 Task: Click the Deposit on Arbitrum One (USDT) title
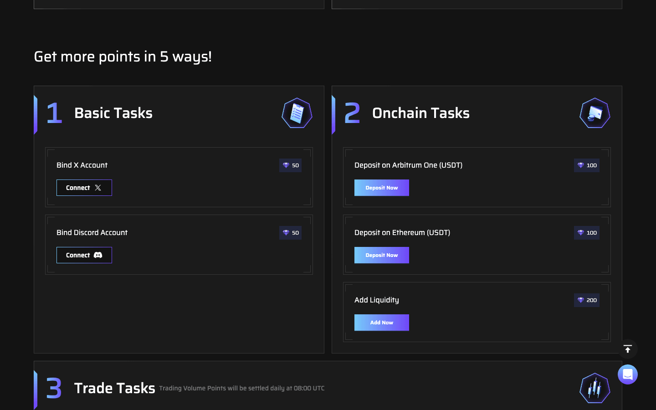coord(409,165)
